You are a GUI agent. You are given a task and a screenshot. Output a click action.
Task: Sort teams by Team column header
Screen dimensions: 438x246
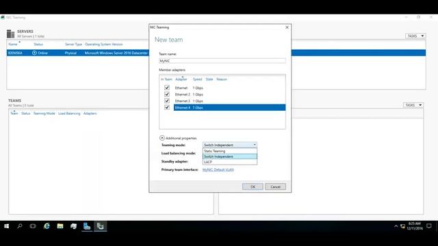point(14,113)
